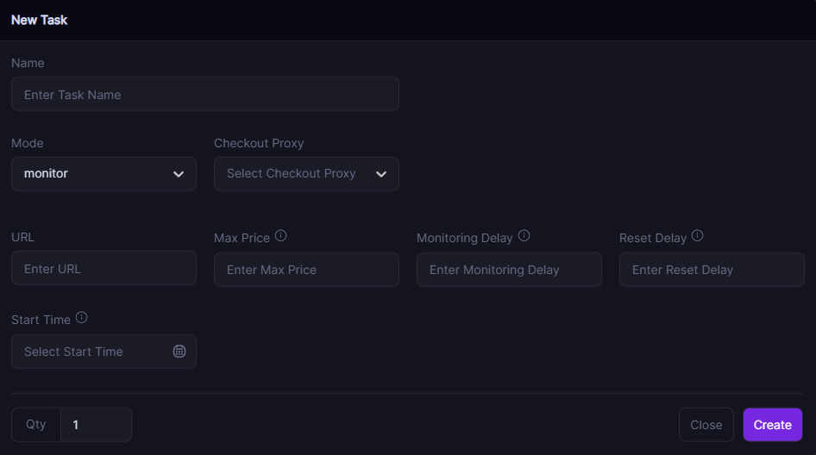816x455 pixels.
Task: Click the Enter Monitoring Delay input
Action: (509, 270)
